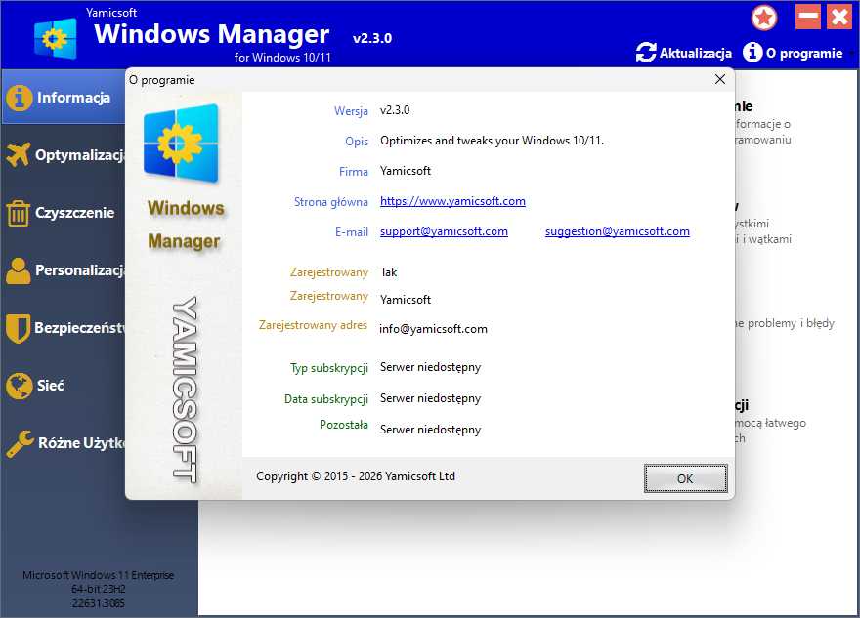Open the Optymalizacja section label
The height and width of the screenshot is (618, 860).
tap(80, 155)
